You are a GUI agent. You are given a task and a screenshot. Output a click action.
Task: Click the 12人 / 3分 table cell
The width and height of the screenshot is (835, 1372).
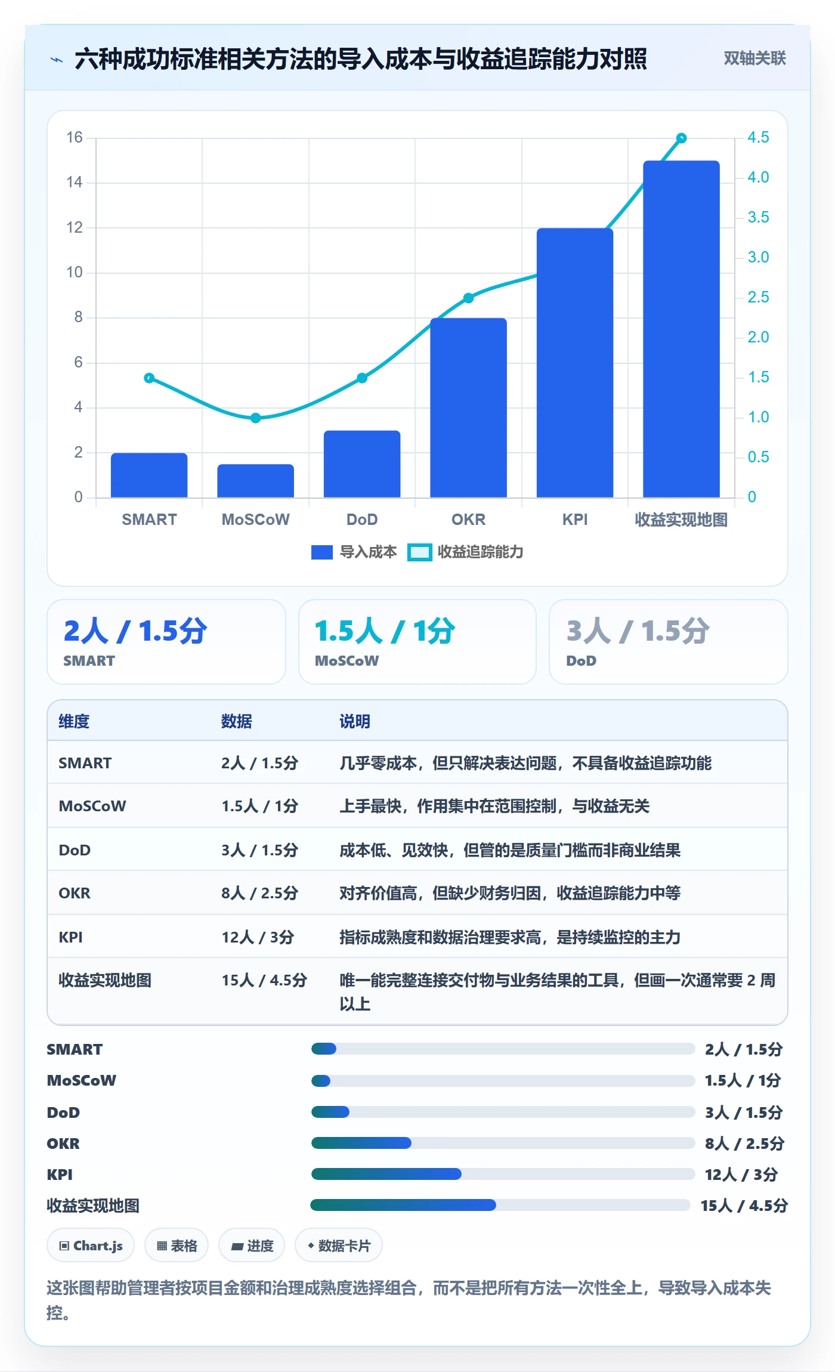258,937
